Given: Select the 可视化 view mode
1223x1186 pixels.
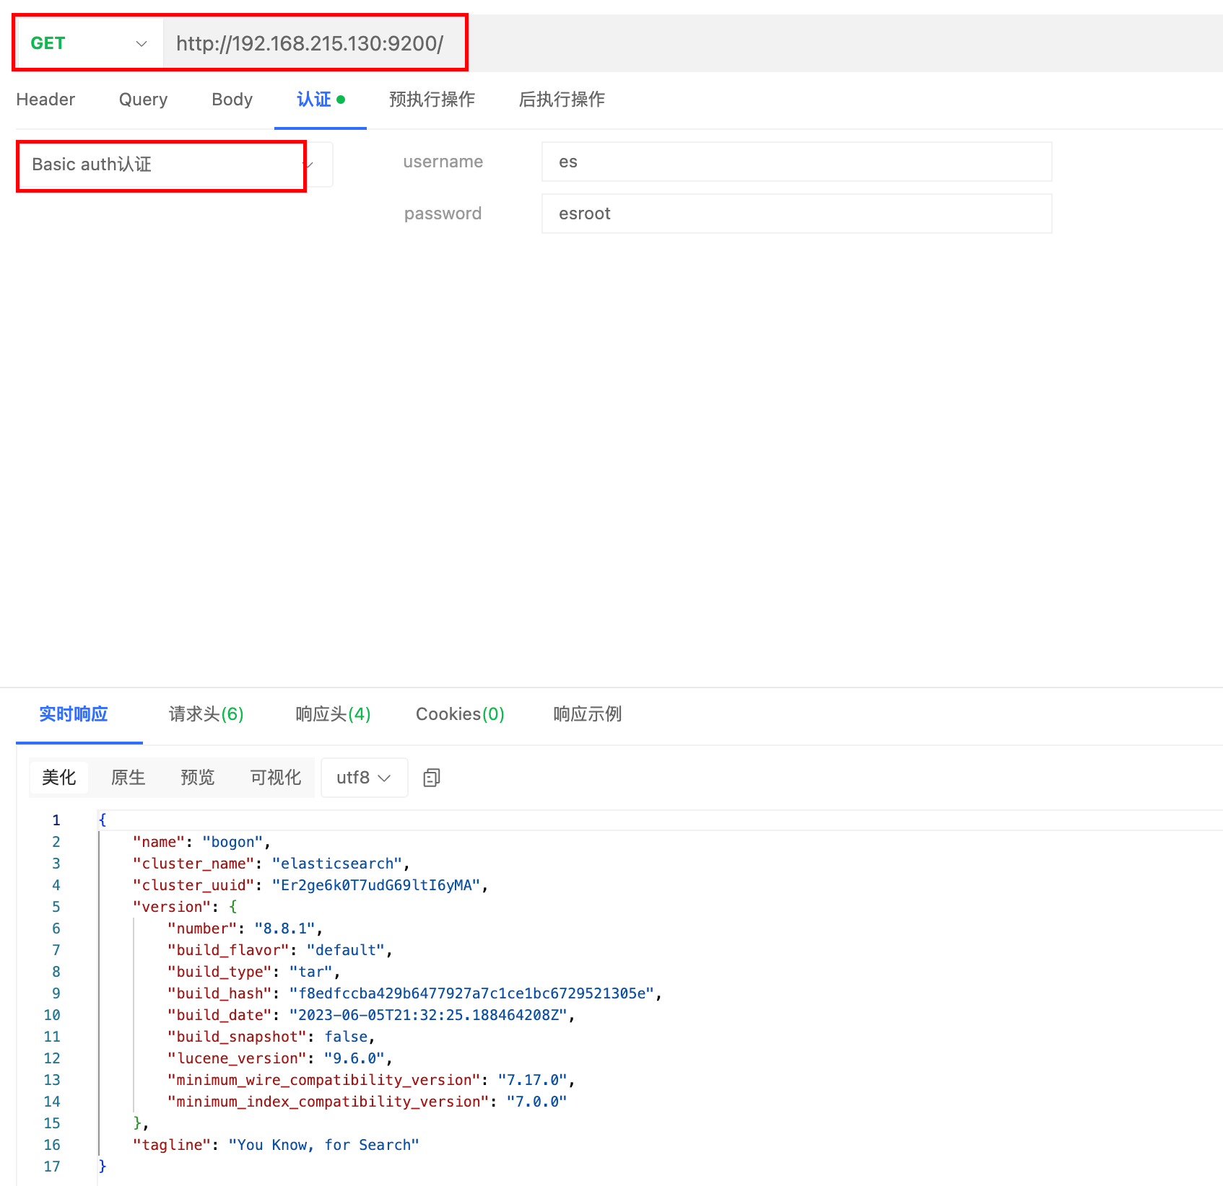Looking at the screenshot, I should [276, 777].
